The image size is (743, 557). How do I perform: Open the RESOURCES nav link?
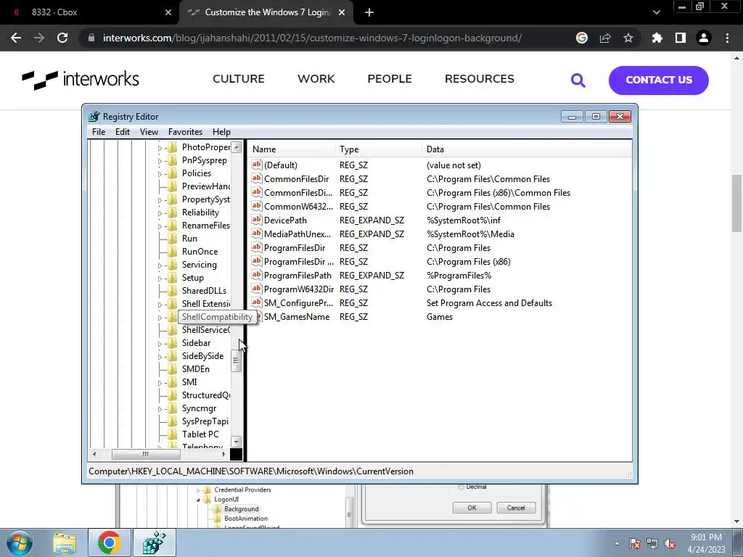(479, 78)
